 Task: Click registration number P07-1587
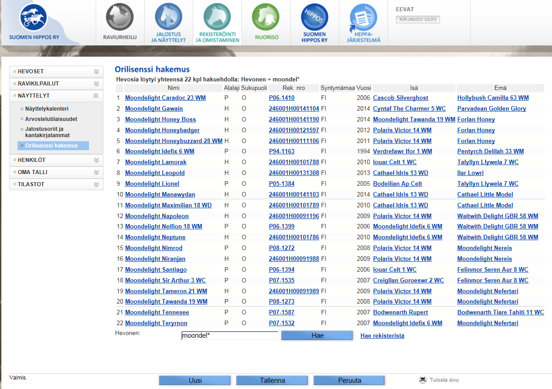coord(281,312)
